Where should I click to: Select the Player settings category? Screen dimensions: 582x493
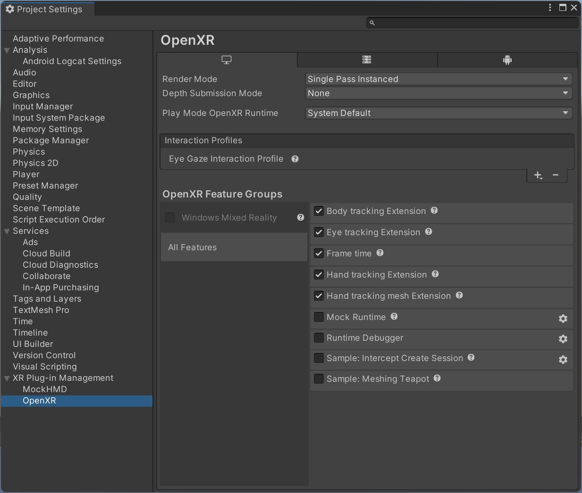26,174
